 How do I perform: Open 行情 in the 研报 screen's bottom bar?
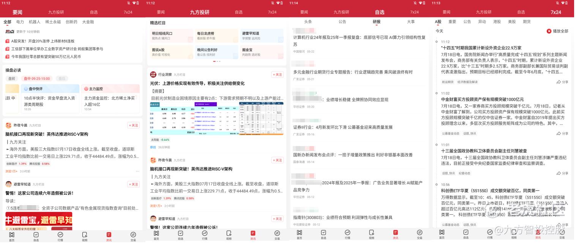pyautogui.click(x=347, y=235)
